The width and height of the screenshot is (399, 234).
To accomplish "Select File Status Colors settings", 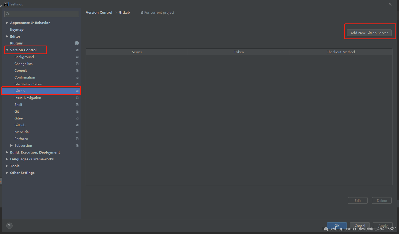I will coord(28,84).
